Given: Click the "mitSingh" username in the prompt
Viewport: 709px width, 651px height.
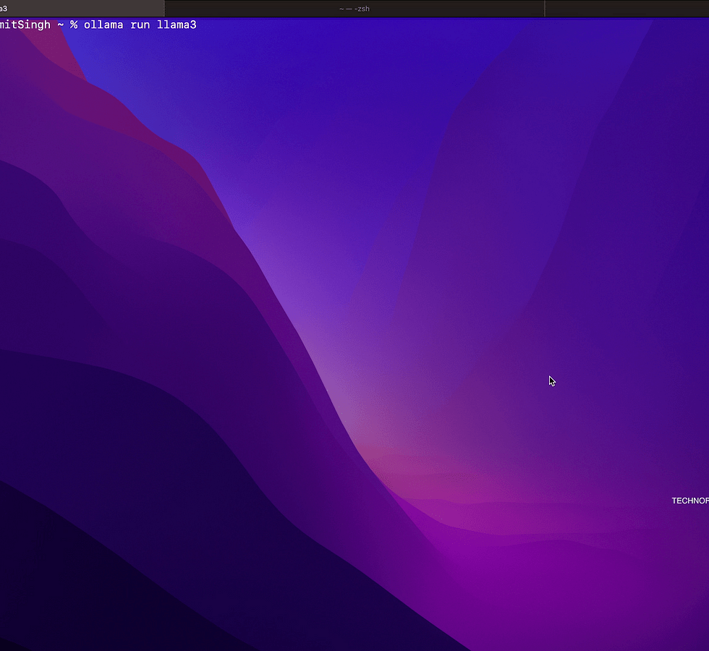Looking at the screenshot, I should pos(25,25).
